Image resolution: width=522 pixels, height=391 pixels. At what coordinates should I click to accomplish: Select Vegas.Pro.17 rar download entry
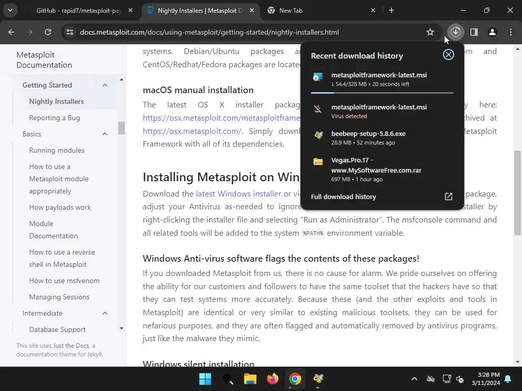[382, 170]
